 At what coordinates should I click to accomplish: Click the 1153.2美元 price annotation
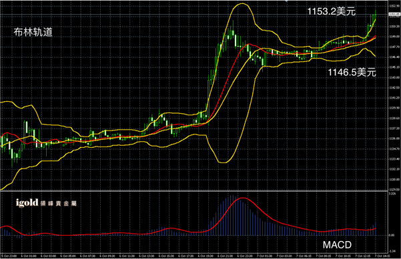[x=331, y=11]
